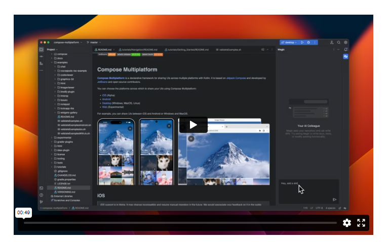This screenshot has width=388, height=242.
Task: Open the Git tool window icon
Action: 42,202
